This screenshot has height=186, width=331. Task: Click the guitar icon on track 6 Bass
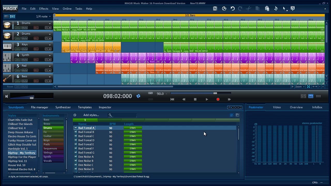(x=7, y=79)
